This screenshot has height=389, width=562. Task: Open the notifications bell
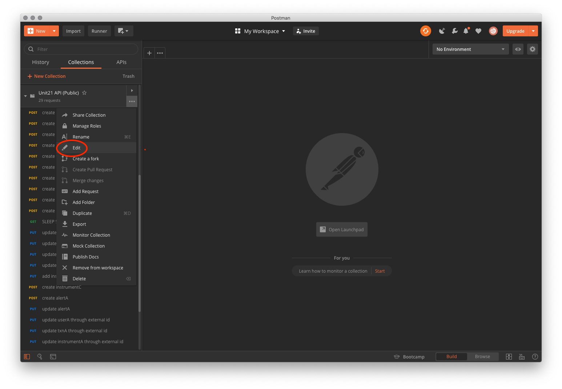pyautogui.click(x=466, y=31)
